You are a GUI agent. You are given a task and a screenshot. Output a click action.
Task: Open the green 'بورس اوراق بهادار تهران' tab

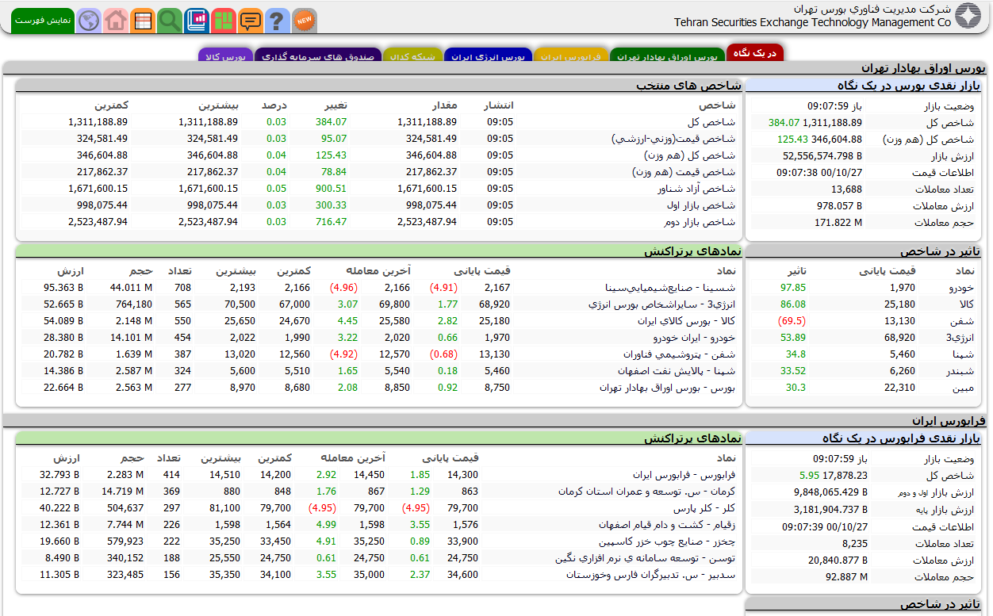(667, 56)
